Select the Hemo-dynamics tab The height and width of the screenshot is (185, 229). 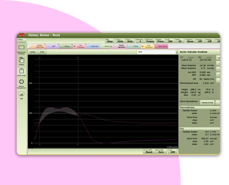(121, 46)
